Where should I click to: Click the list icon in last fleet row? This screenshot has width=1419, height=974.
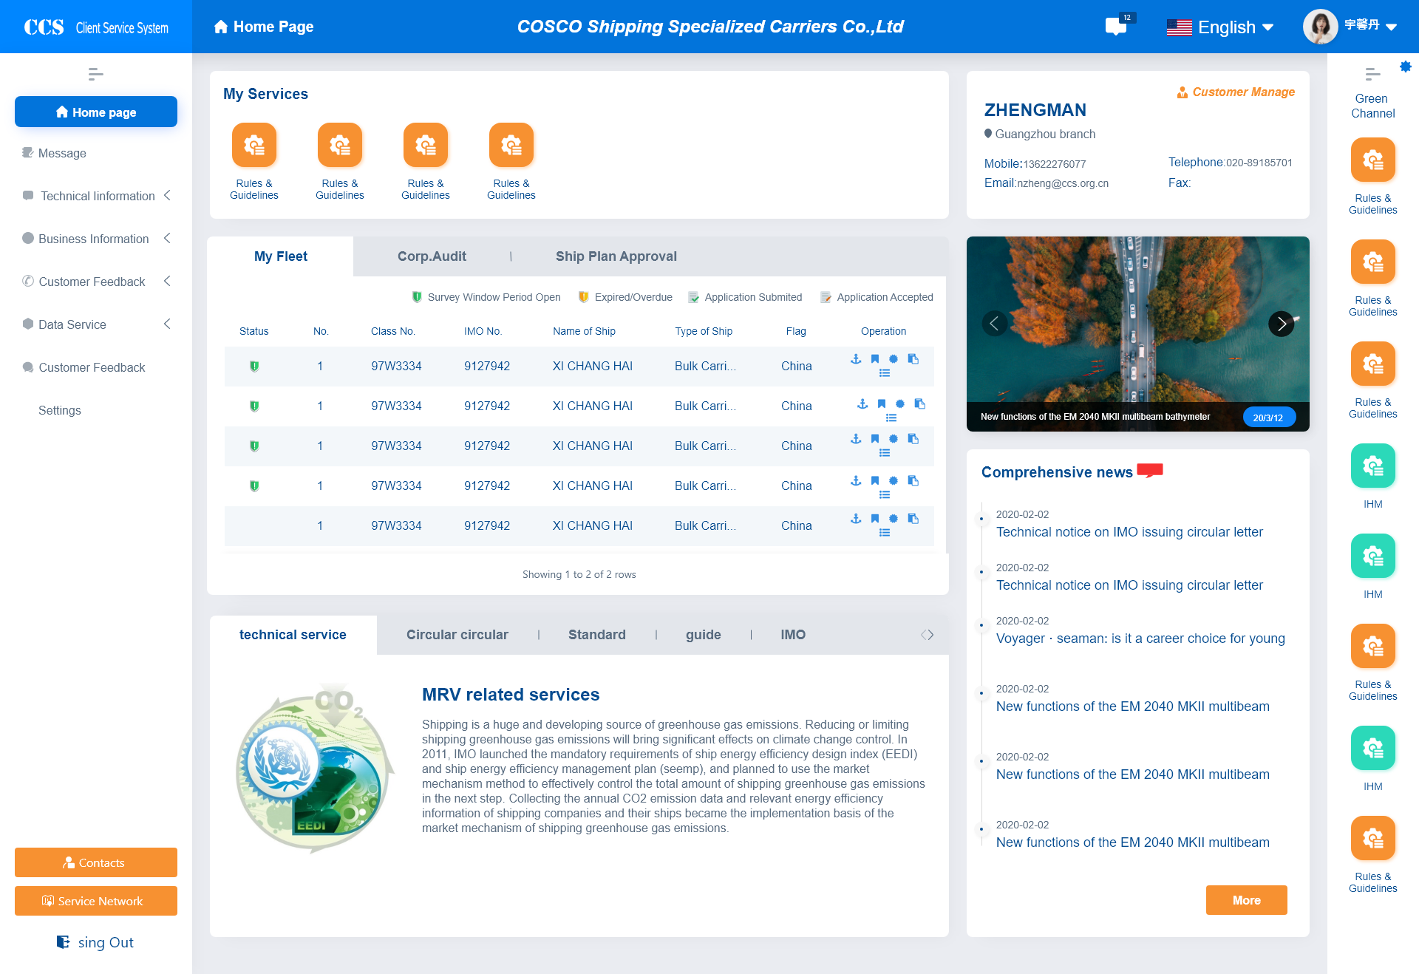tap(885, 533)
